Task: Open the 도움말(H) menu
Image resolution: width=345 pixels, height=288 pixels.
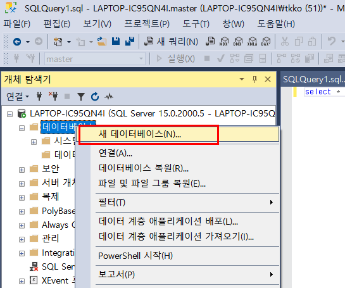Action: pos(276,24)
